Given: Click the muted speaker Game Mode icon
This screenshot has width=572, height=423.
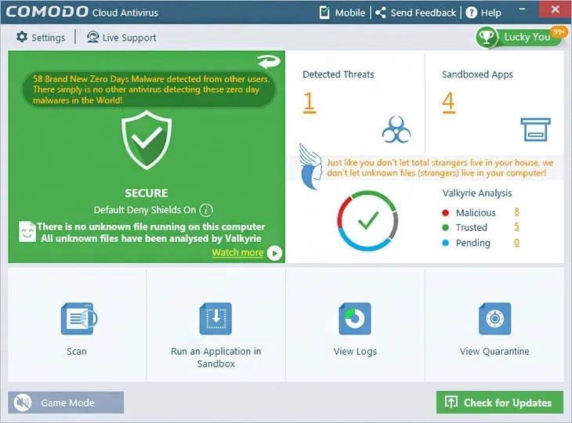Looking at the screenshot, I should pyautogui.click(x=23, y=403).
